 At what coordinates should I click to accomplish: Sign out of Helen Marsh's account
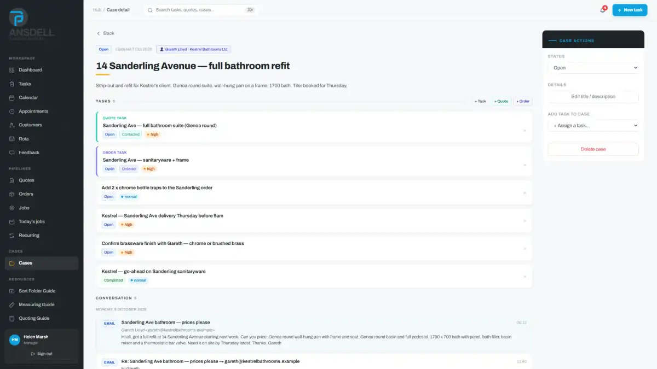coord(42,354)
